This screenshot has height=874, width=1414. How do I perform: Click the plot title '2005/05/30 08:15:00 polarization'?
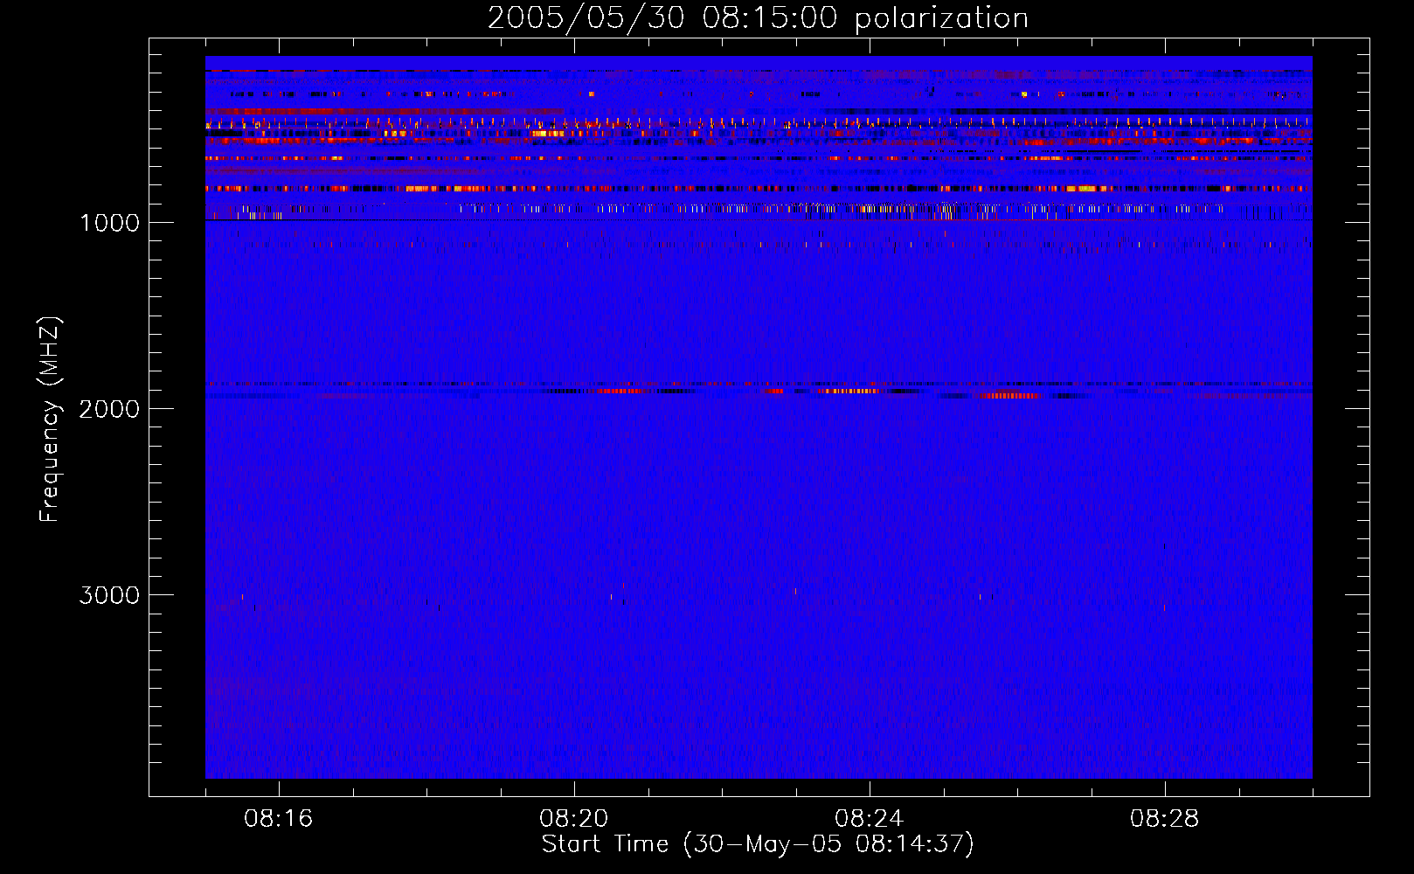pos(758,18)
